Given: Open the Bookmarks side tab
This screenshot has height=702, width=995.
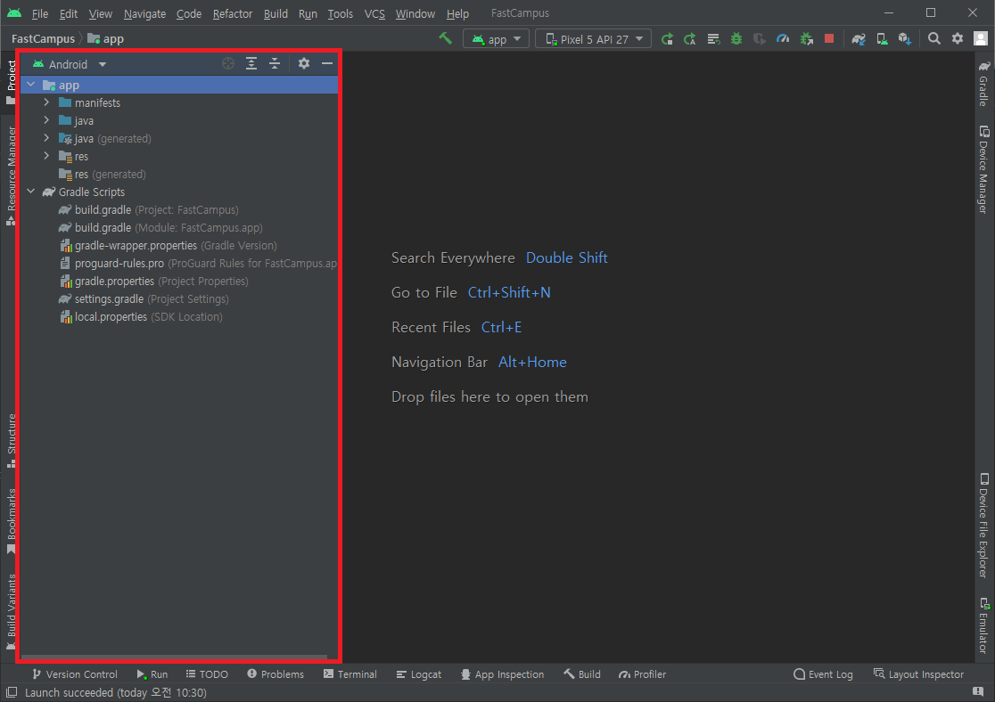Looking at the screenshot, I should (11, 520).
